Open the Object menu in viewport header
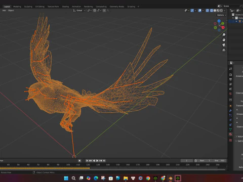The width and height of the screenshot is (243, 182). 11,11
